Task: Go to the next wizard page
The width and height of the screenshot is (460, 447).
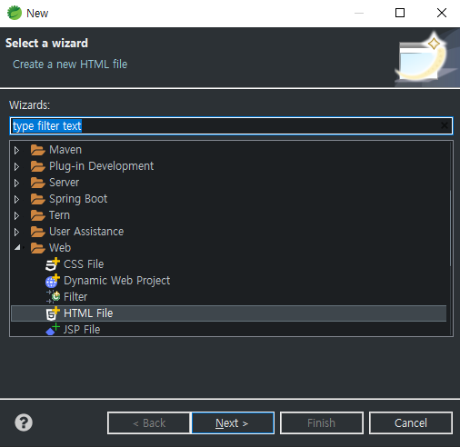Action: click(x=233, y=422)
